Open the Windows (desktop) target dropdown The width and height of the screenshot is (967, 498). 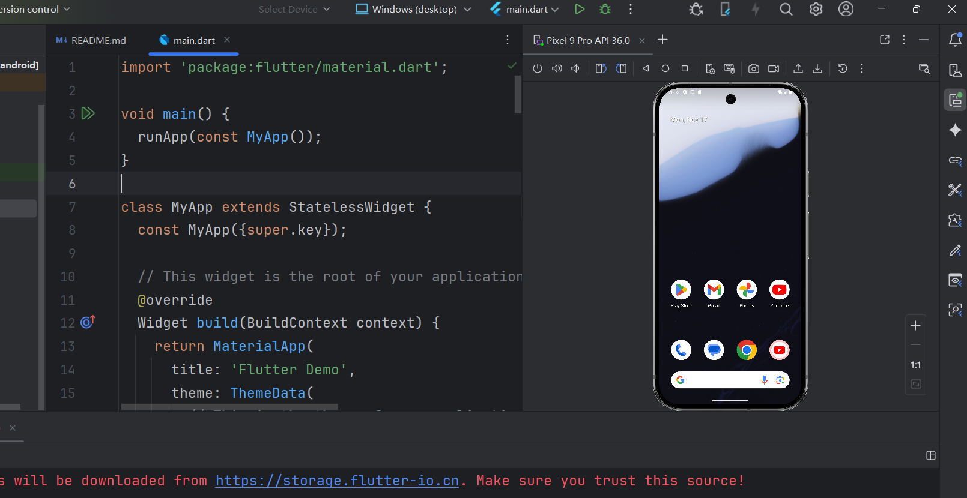tap(413, 9)
